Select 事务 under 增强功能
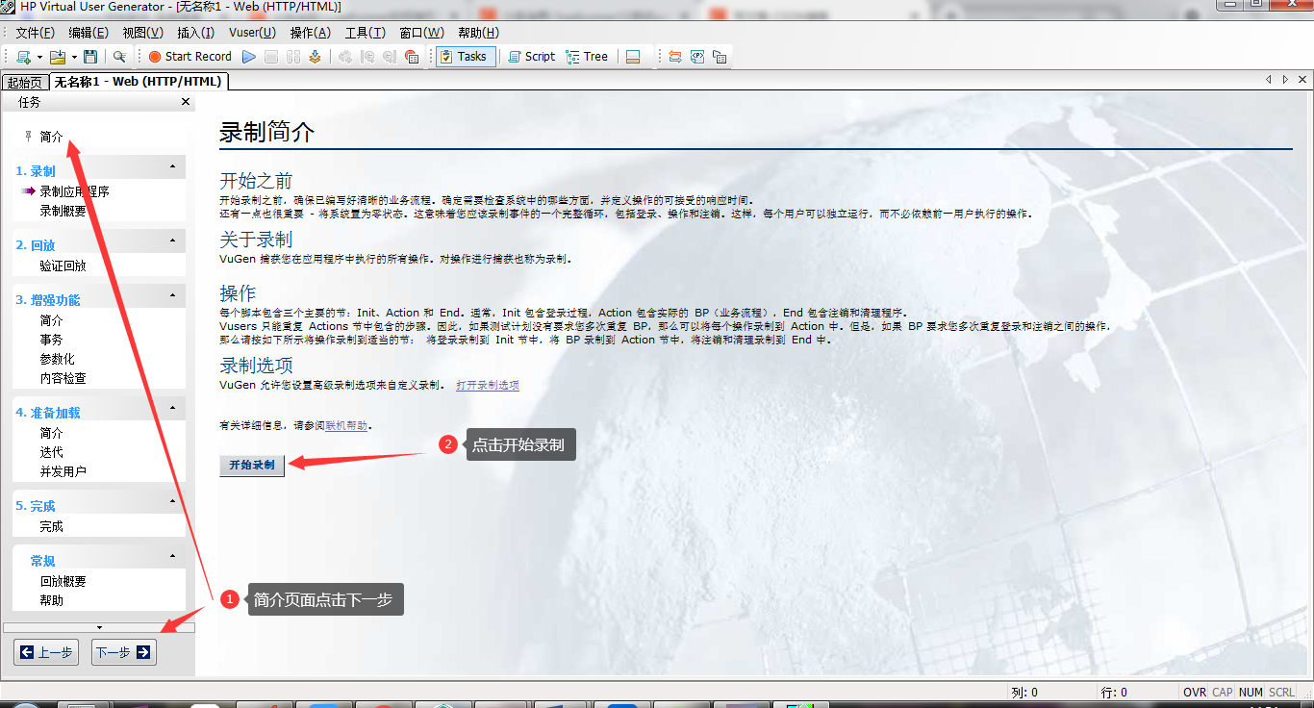The width and height of the screenshot is (1314, 708). click(x=51, y=340)
